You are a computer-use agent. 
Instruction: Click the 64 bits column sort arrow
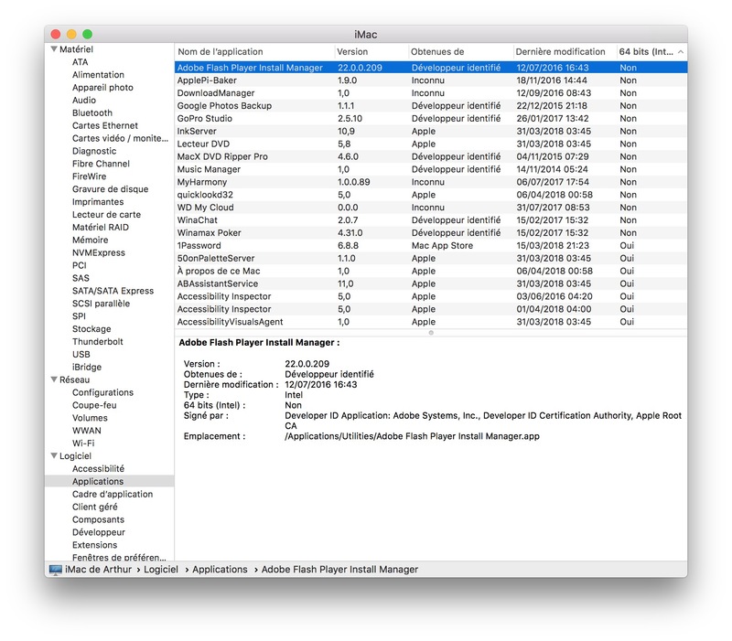[681, 52]
